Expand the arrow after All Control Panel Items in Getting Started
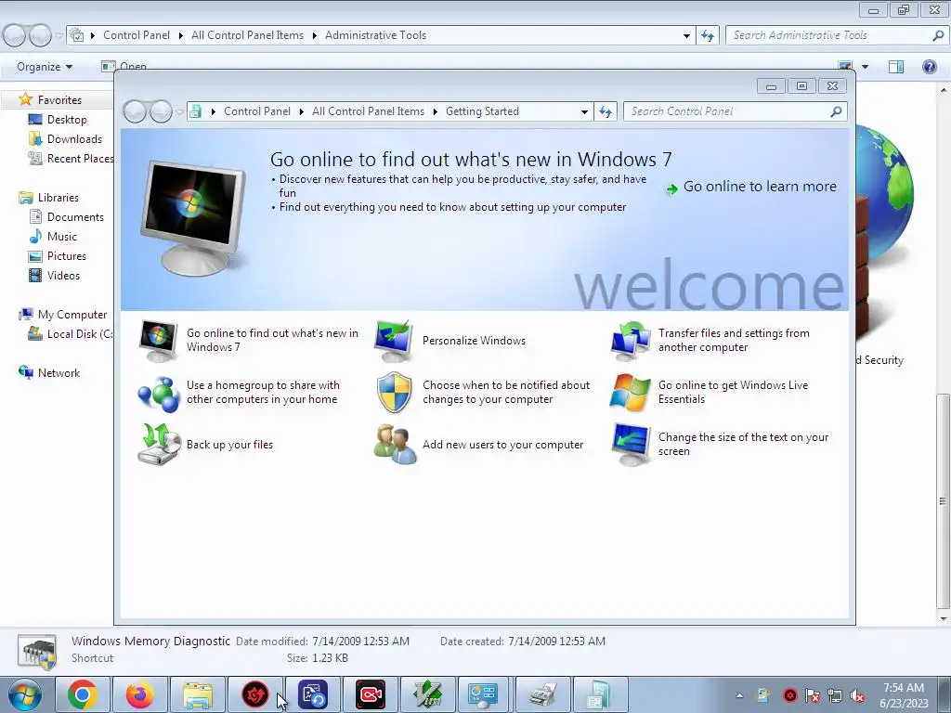 (436, 111)
